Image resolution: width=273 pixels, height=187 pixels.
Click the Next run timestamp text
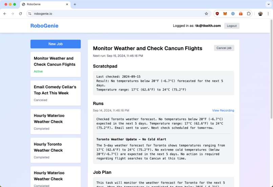[x=118, y=56]
